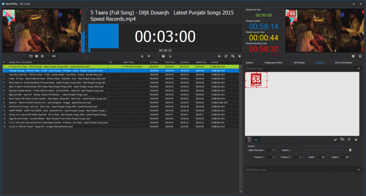Adjust the Opacity slider handle

coord(350,150)
